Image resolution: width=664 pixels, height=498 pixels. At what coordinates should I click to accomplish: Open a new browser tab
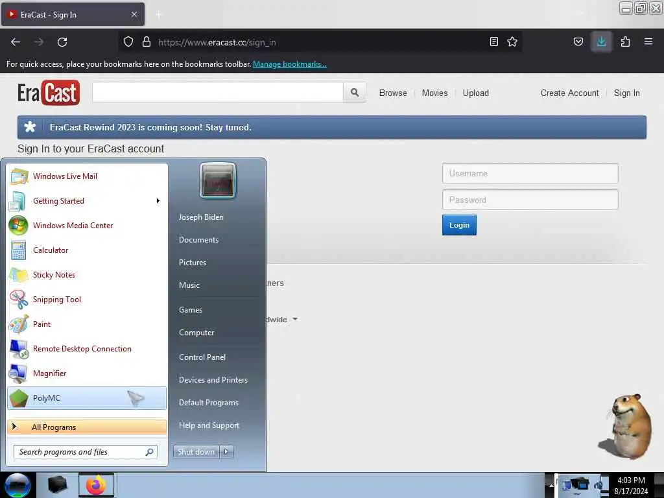coord(159,15)
